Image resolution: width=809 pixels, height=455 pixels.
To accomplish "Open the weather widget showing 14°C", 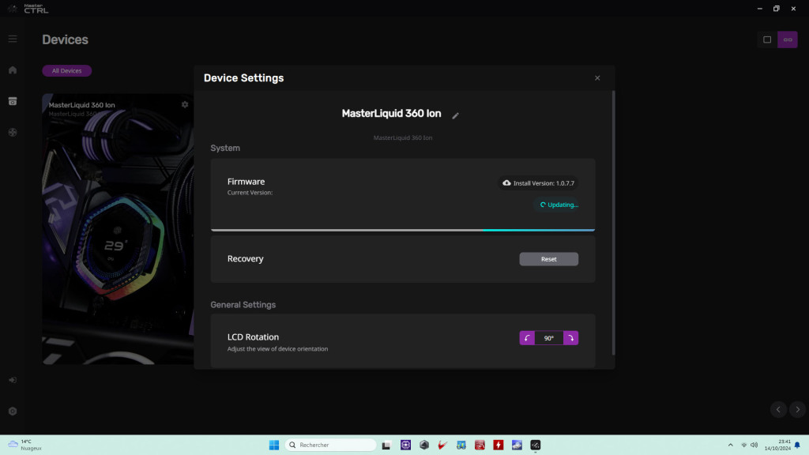I will click(x=24, y=445).
